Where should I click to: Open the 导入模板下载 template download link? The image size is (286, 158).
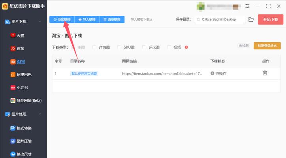[141, 19]
